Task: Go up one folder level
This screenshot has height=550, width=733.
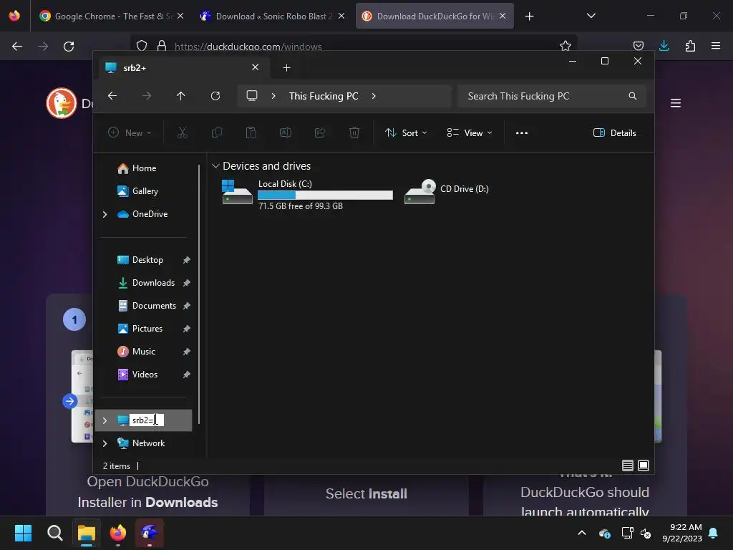Action: click(181, 96)
